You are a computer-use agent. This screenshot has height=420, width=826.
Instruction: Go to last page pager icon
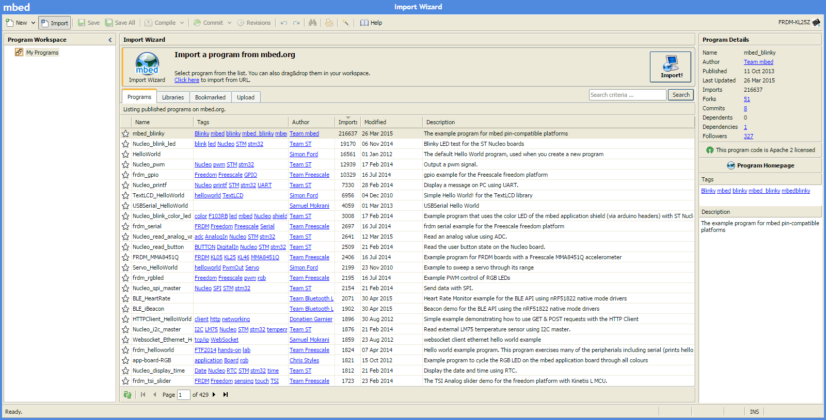coord(226,395)
